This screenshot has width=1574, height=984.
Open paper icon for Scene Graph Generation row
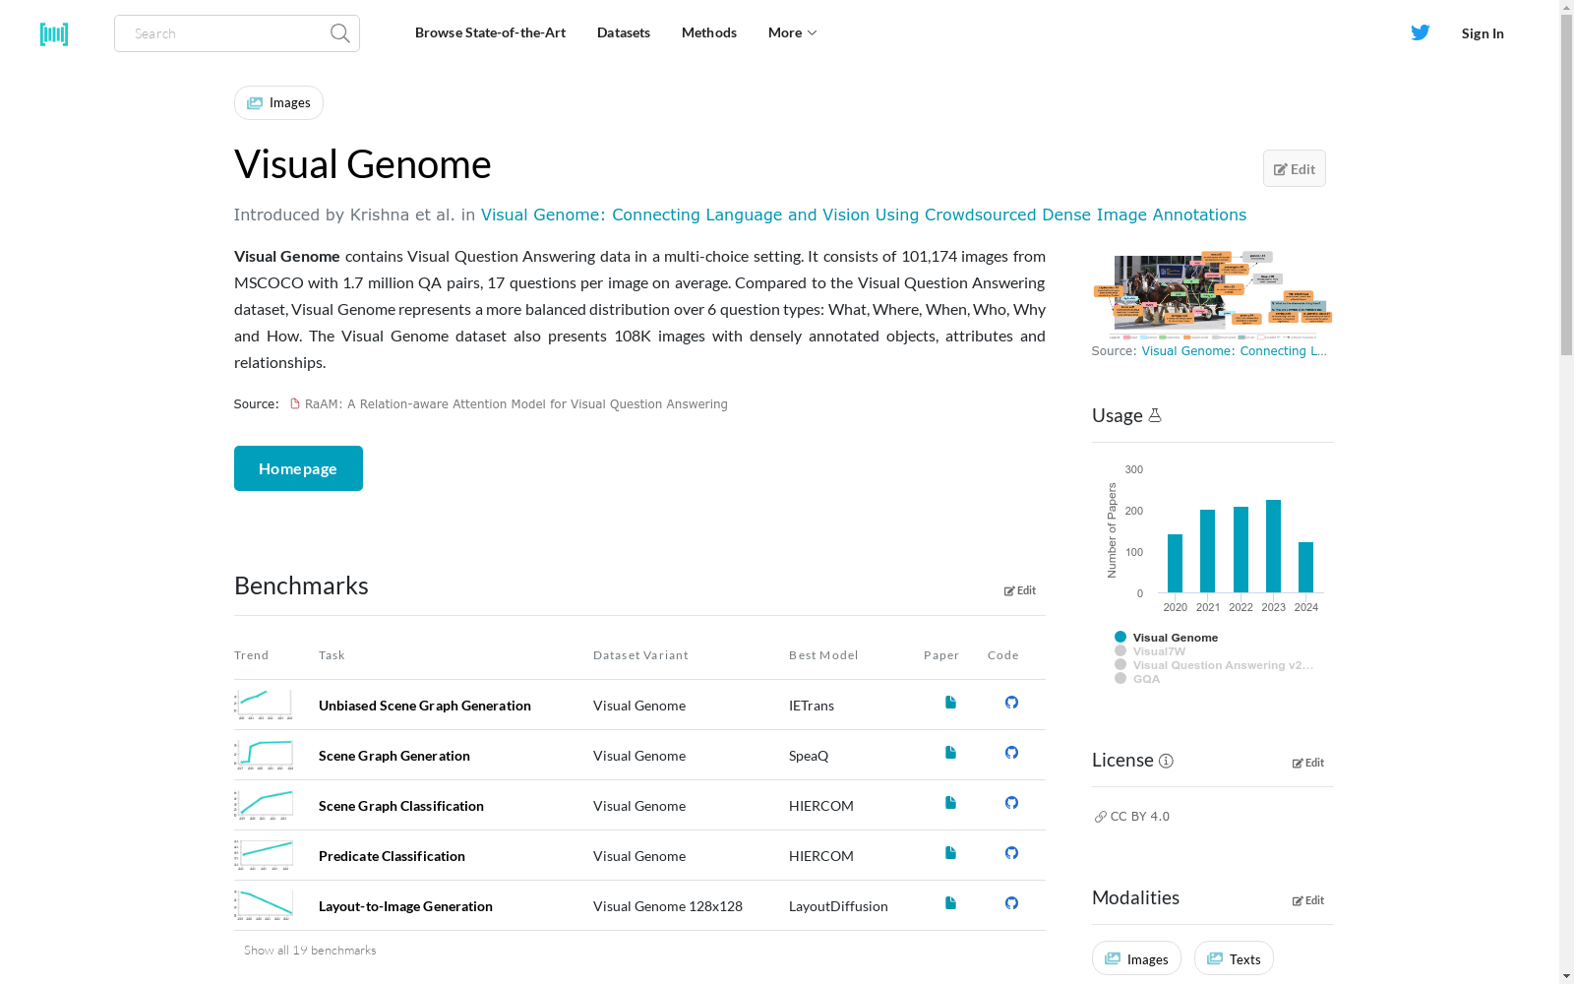(x=950, y=753)
